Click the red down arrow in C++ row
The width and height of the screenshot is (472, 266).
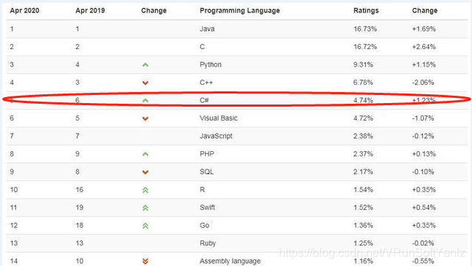coord(146,83)
